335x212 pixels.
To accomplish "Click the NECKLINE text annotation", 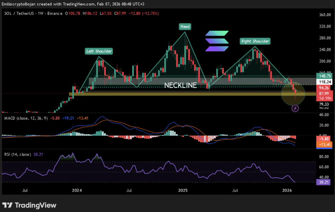I will (180, 85).
